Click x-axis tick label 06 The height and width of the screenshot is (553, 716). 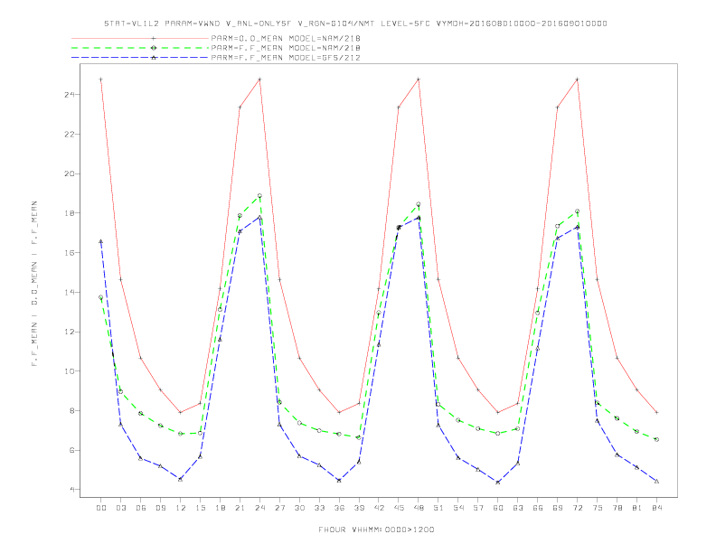click(141, 508)
